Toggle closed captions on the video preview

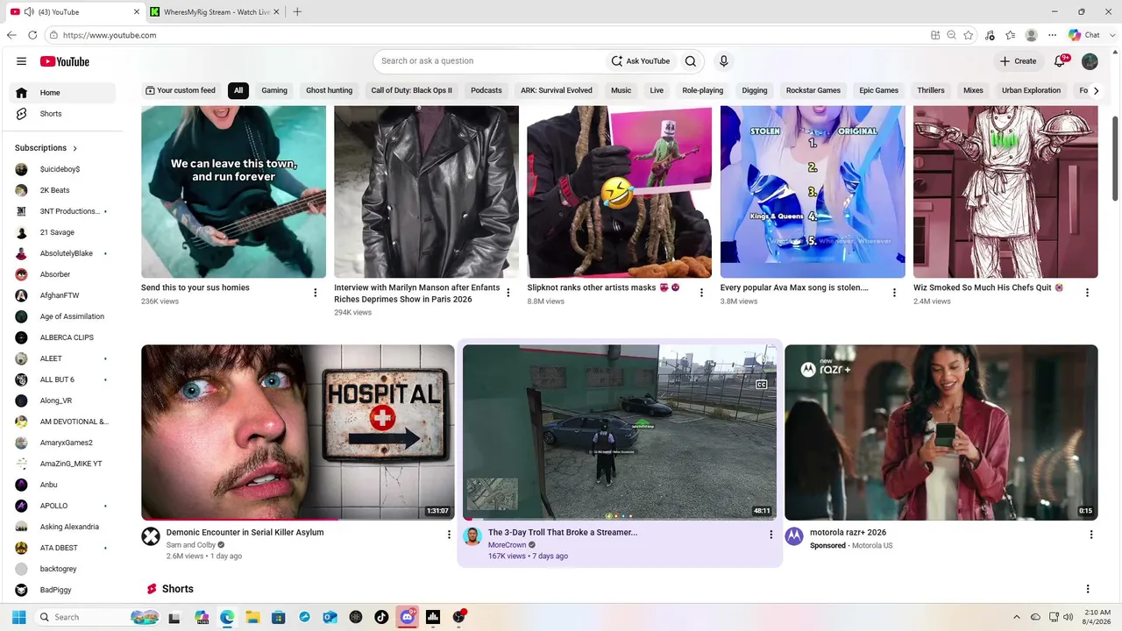click(761, 385)
